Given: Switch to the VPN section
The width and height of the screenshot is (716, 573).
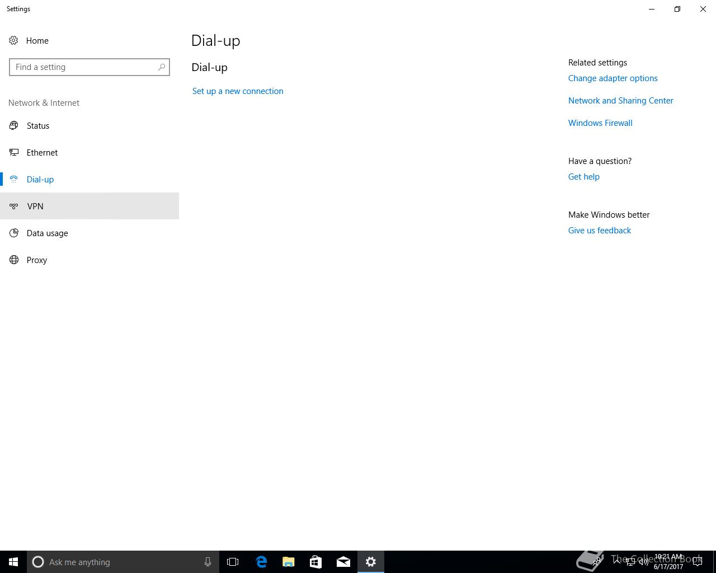Looking at the screenshot, I should [x=89, y=206].
